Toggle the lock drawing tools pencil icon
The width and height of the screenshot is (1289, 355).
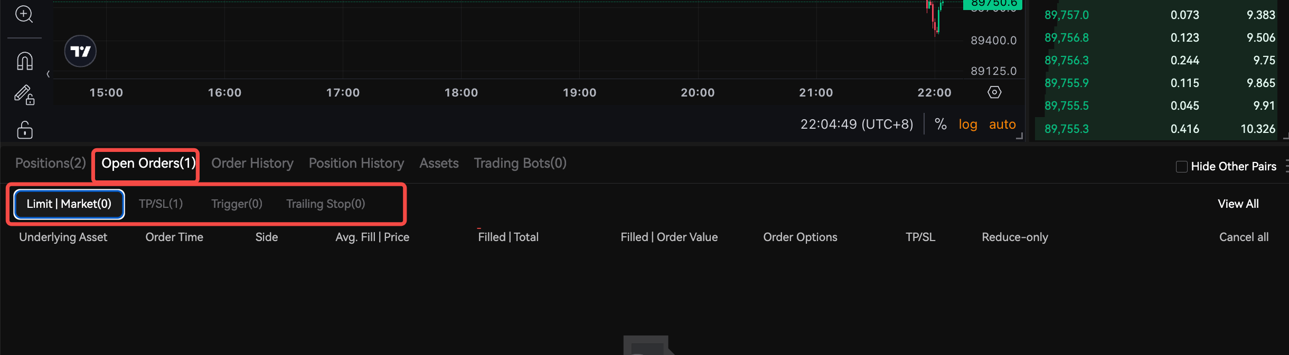[24, 95]
